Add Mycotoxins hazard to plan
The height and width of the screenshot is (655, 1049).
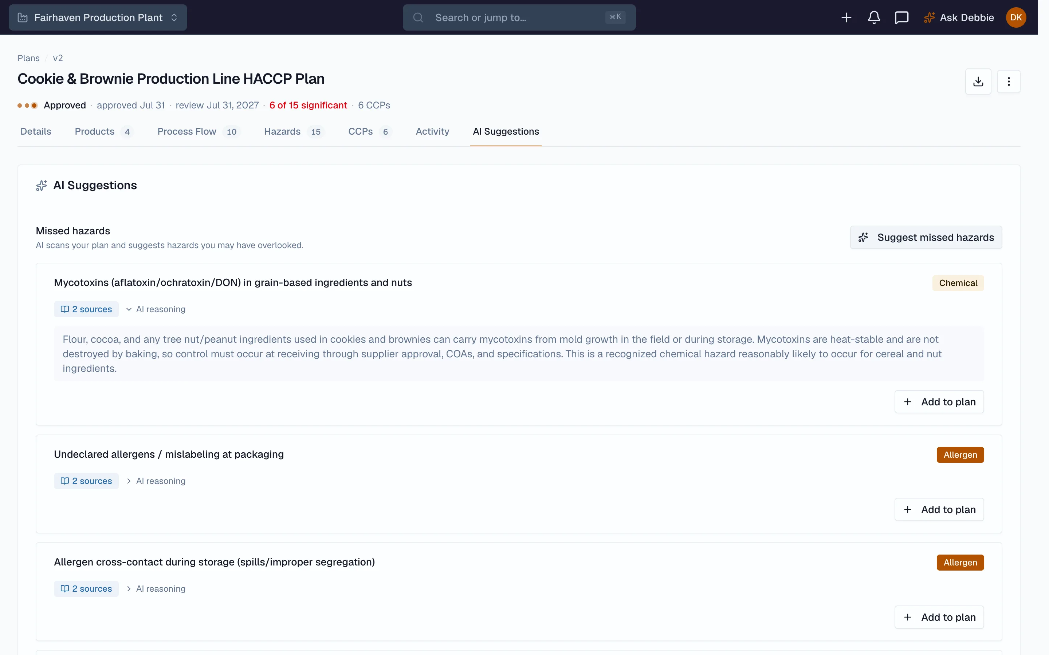point(939,402)
